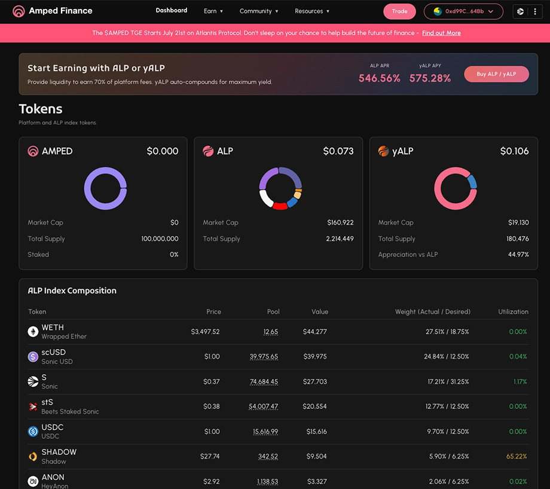Go to the Dashboard tab

click(172, 11)
